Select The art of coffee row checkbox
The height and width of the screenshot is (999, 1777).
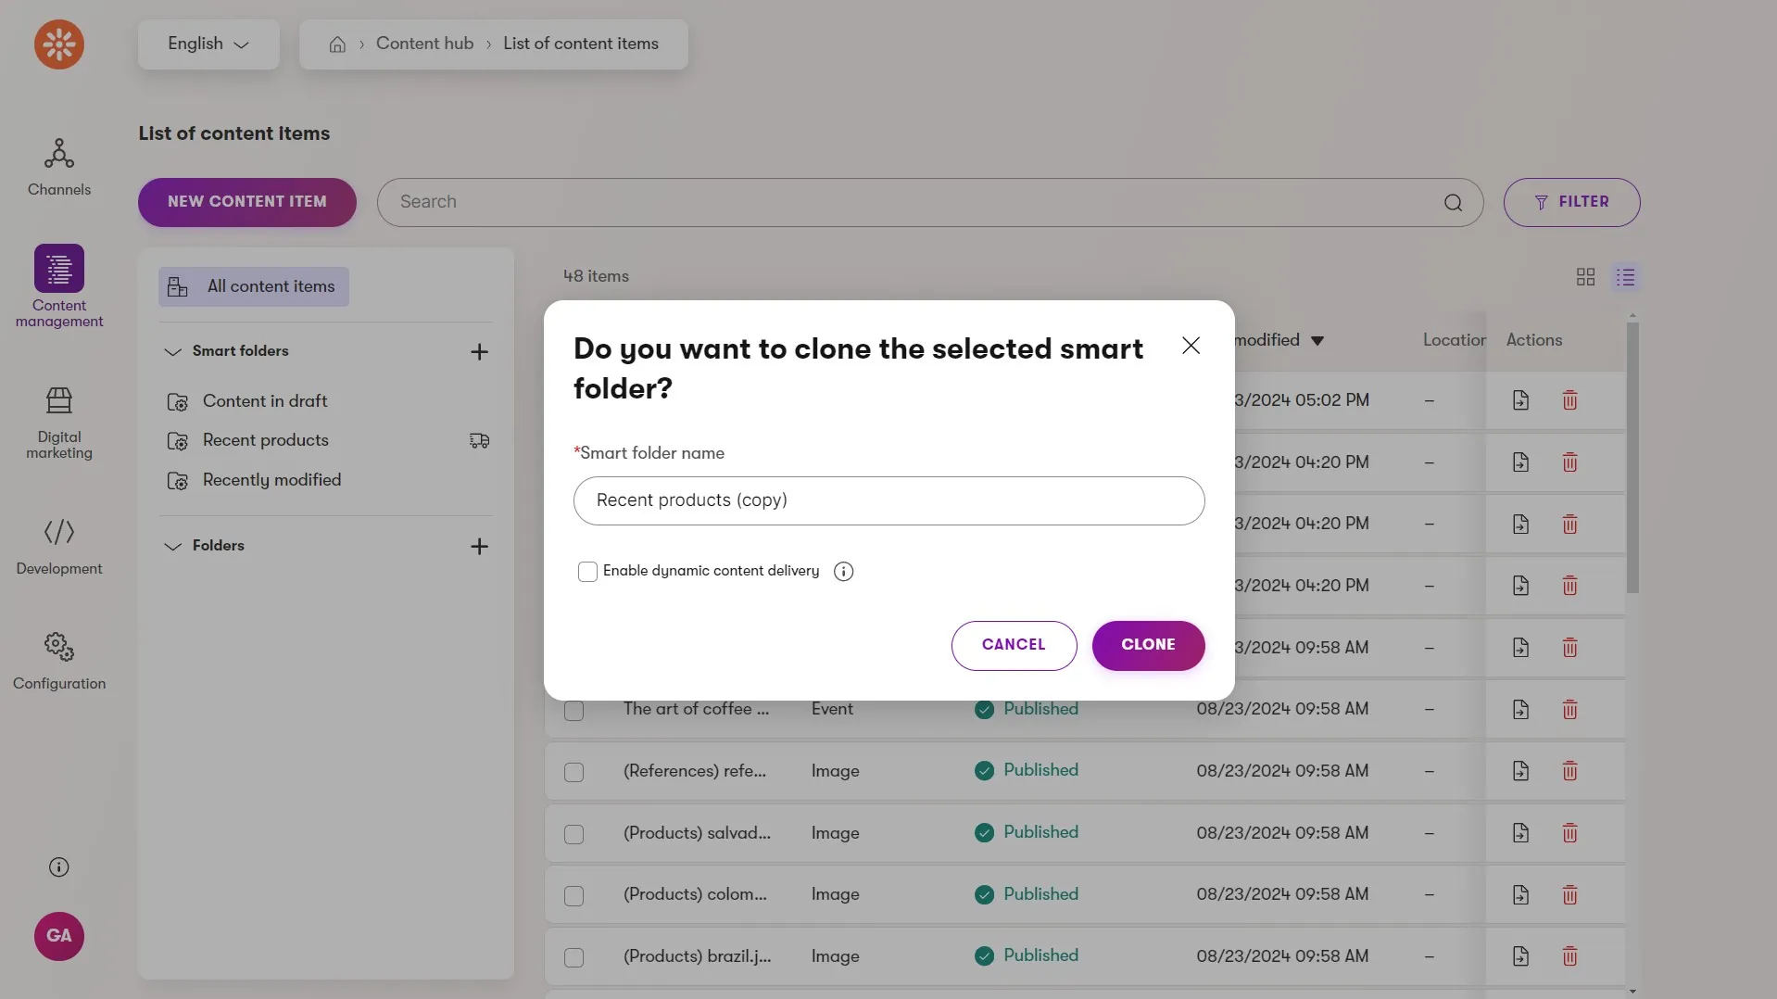573,711
